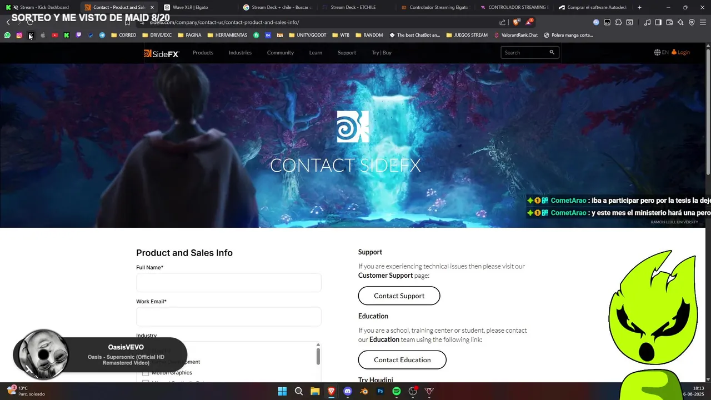Switch to Stream Deck - ETCHILE tab

(x=355, y=7)
